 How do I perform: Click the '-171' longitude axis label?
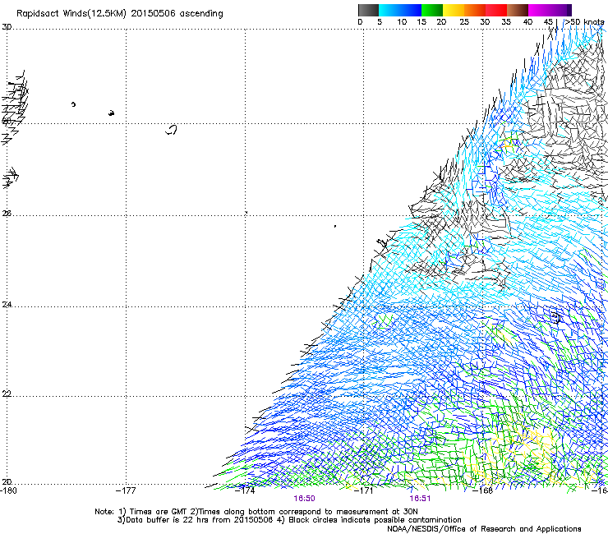pos(363,490)
